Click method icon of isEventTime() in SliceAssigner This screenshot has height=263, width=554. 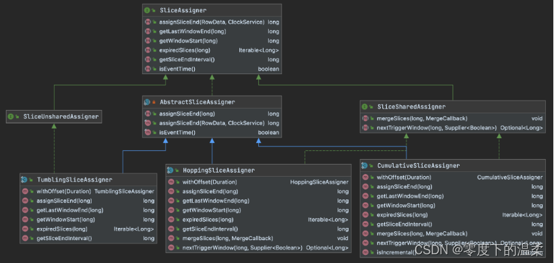click(148, 69)
